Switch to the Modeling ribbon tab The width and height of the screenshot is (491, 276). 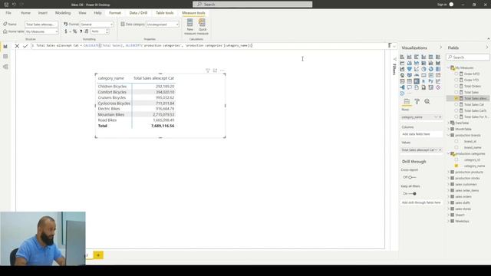point(63,13)
